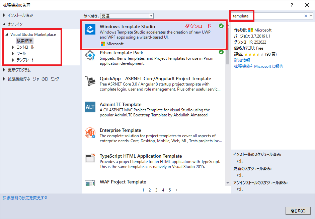The image size is (315, 219).
Task: Click the WAF Project Template icon
Action: point(90,183)
